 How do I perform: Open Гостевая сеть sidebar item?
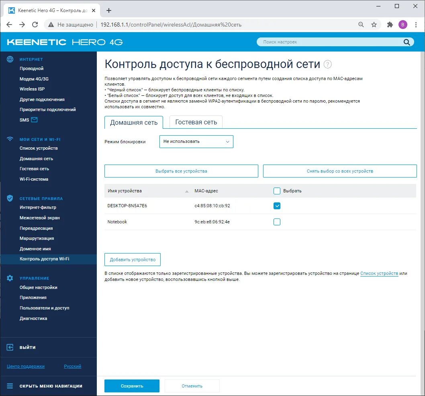(x=34, y=169)
